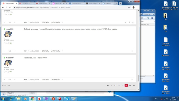Go to page 17 in pagination
This screenshot has width=179, height=101.
(115, 85)
